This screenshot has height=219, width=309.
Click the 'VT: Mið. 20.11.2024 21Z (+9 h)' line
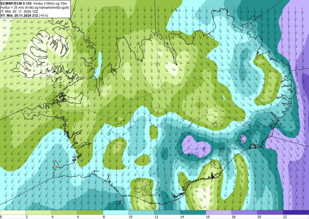24,15
